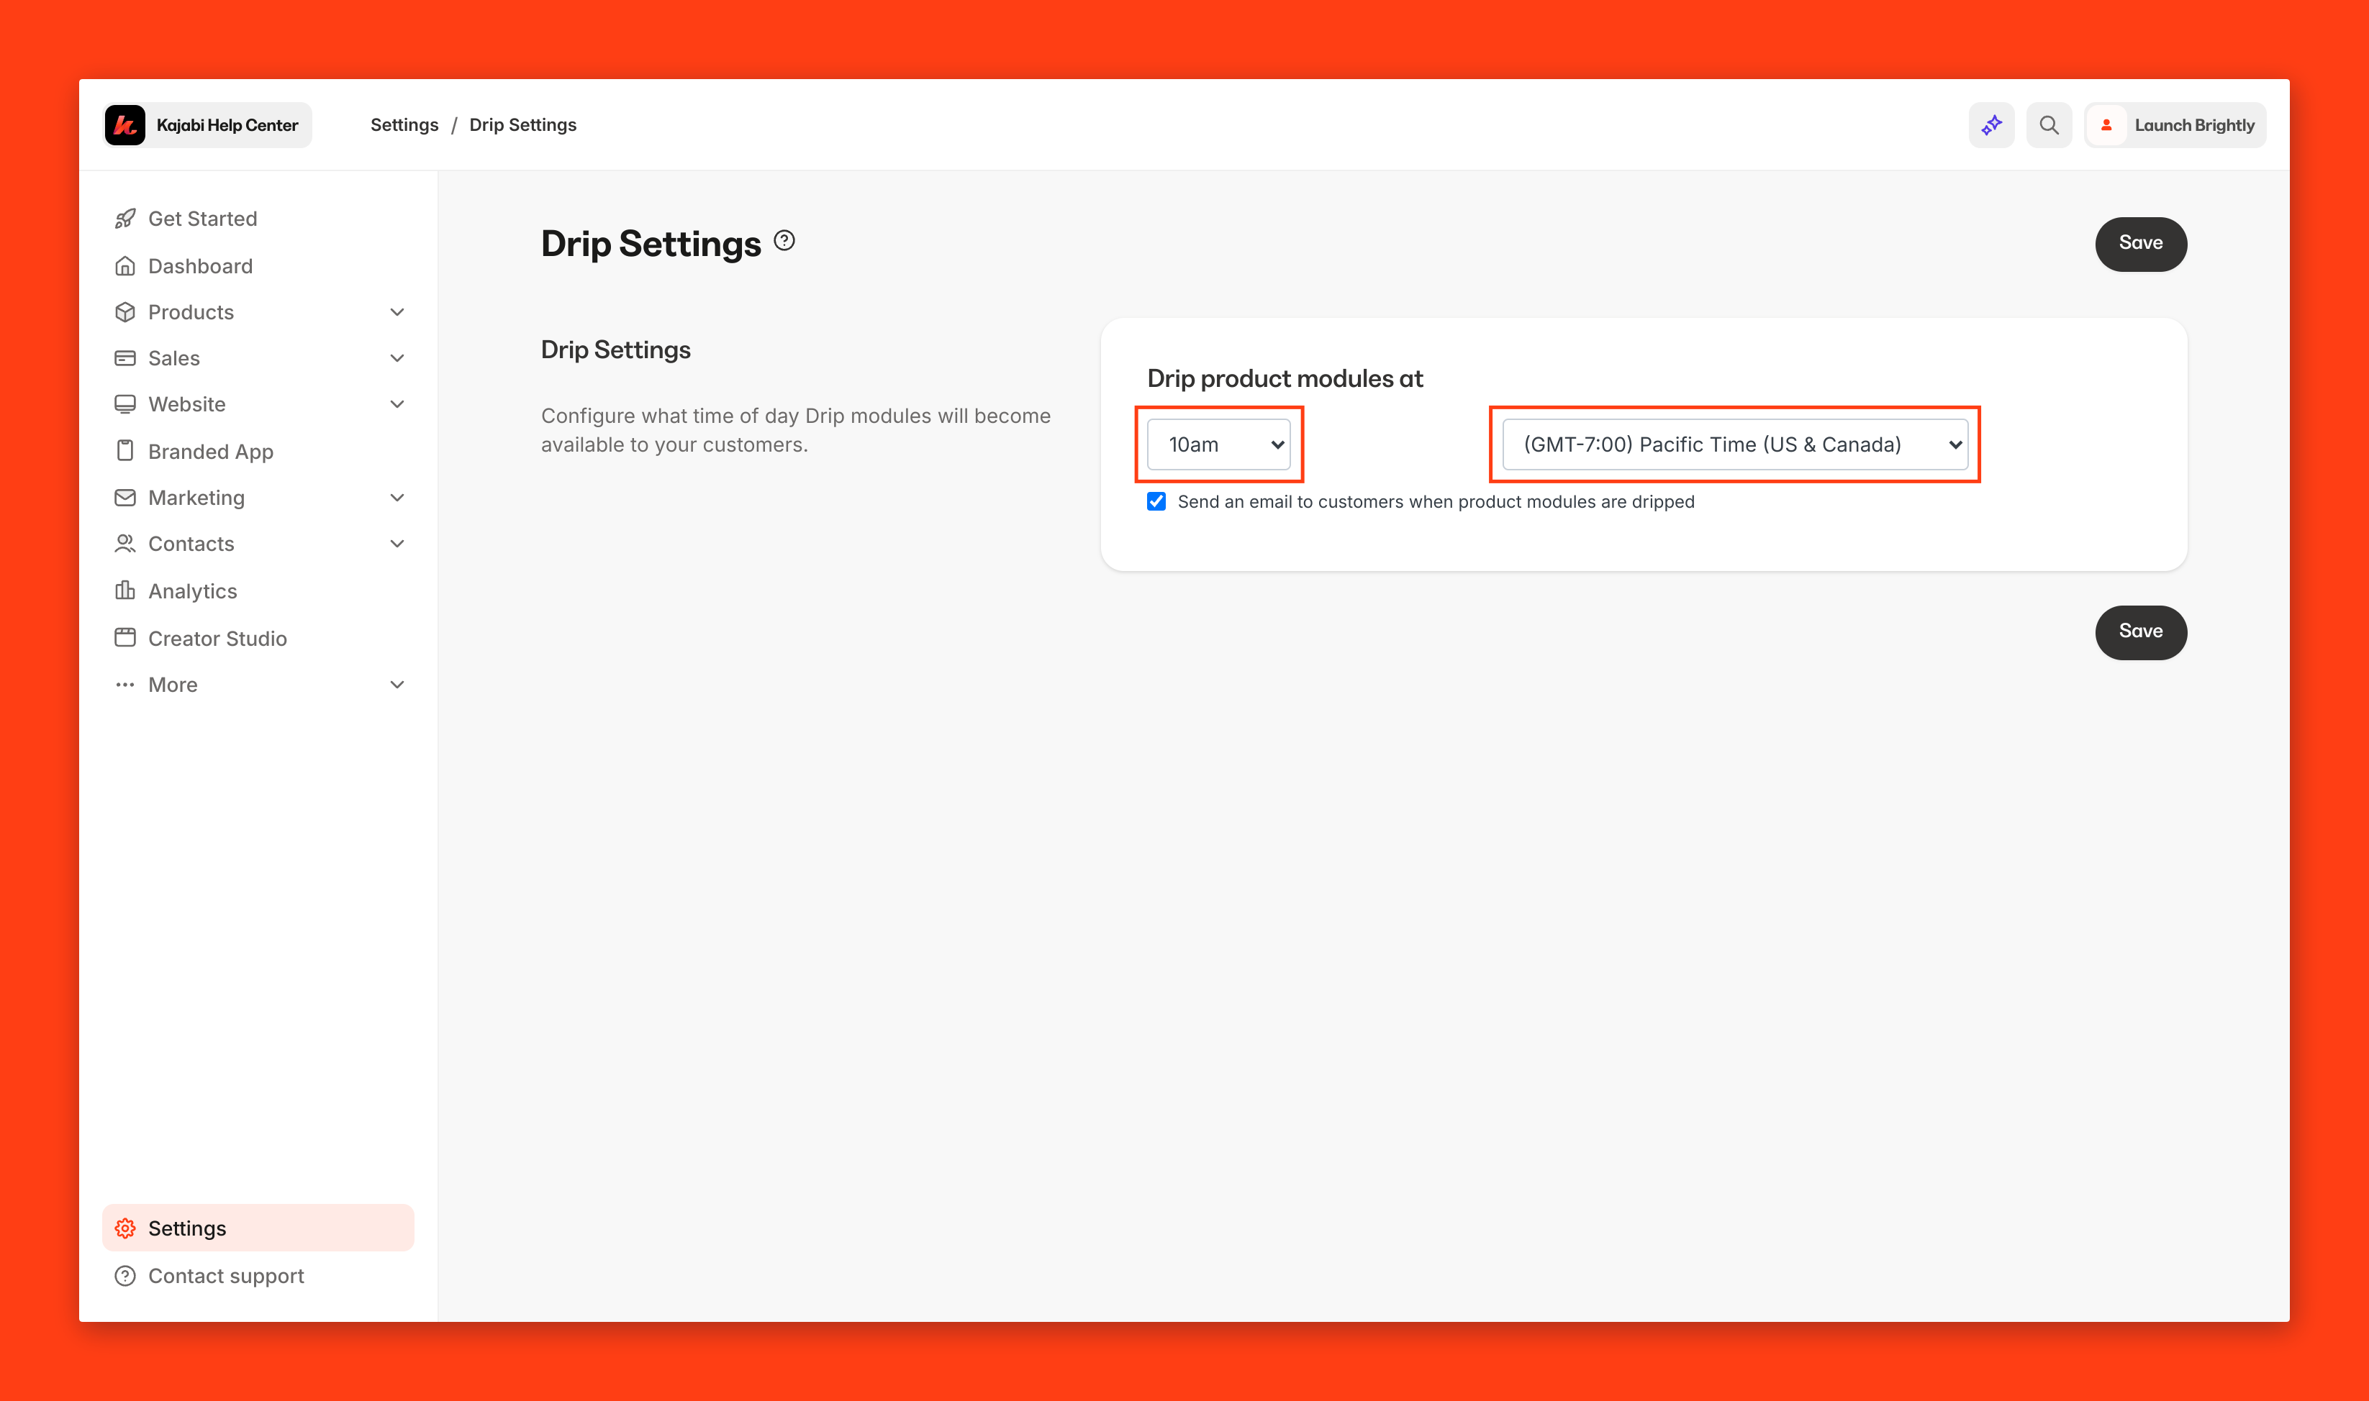This screenshot has height=1401, width=2369.
Task: Select Settings in the sidebar
Action: 187,1228
